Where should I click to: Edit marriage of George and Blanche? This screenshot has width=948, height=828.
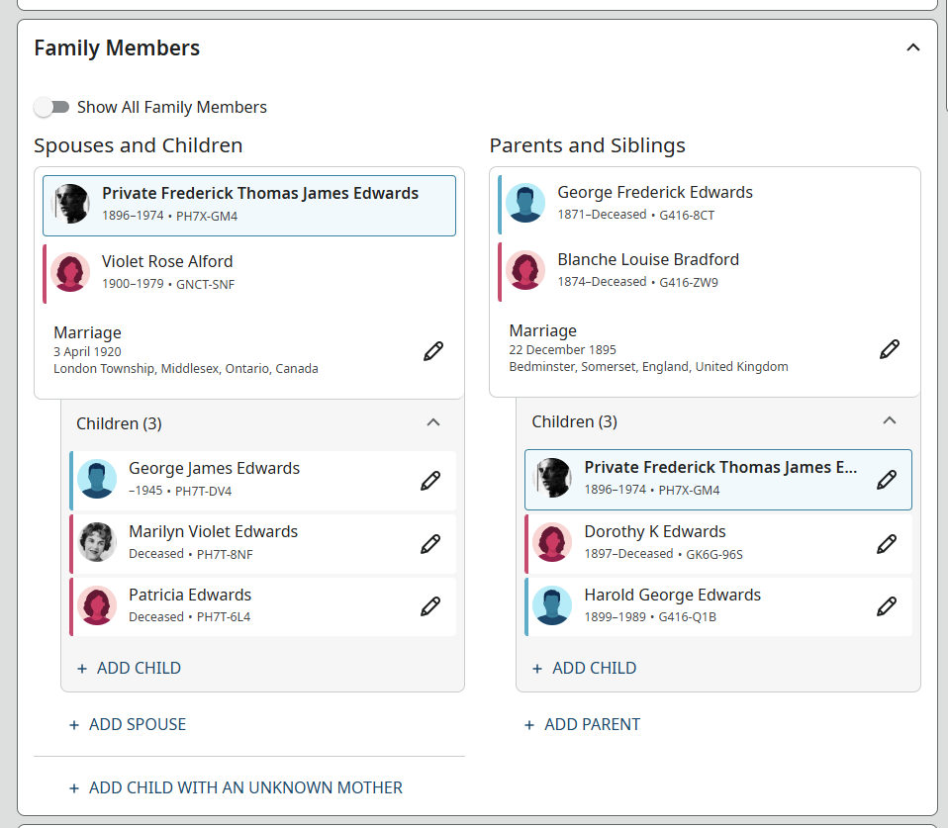coord(889,349)
